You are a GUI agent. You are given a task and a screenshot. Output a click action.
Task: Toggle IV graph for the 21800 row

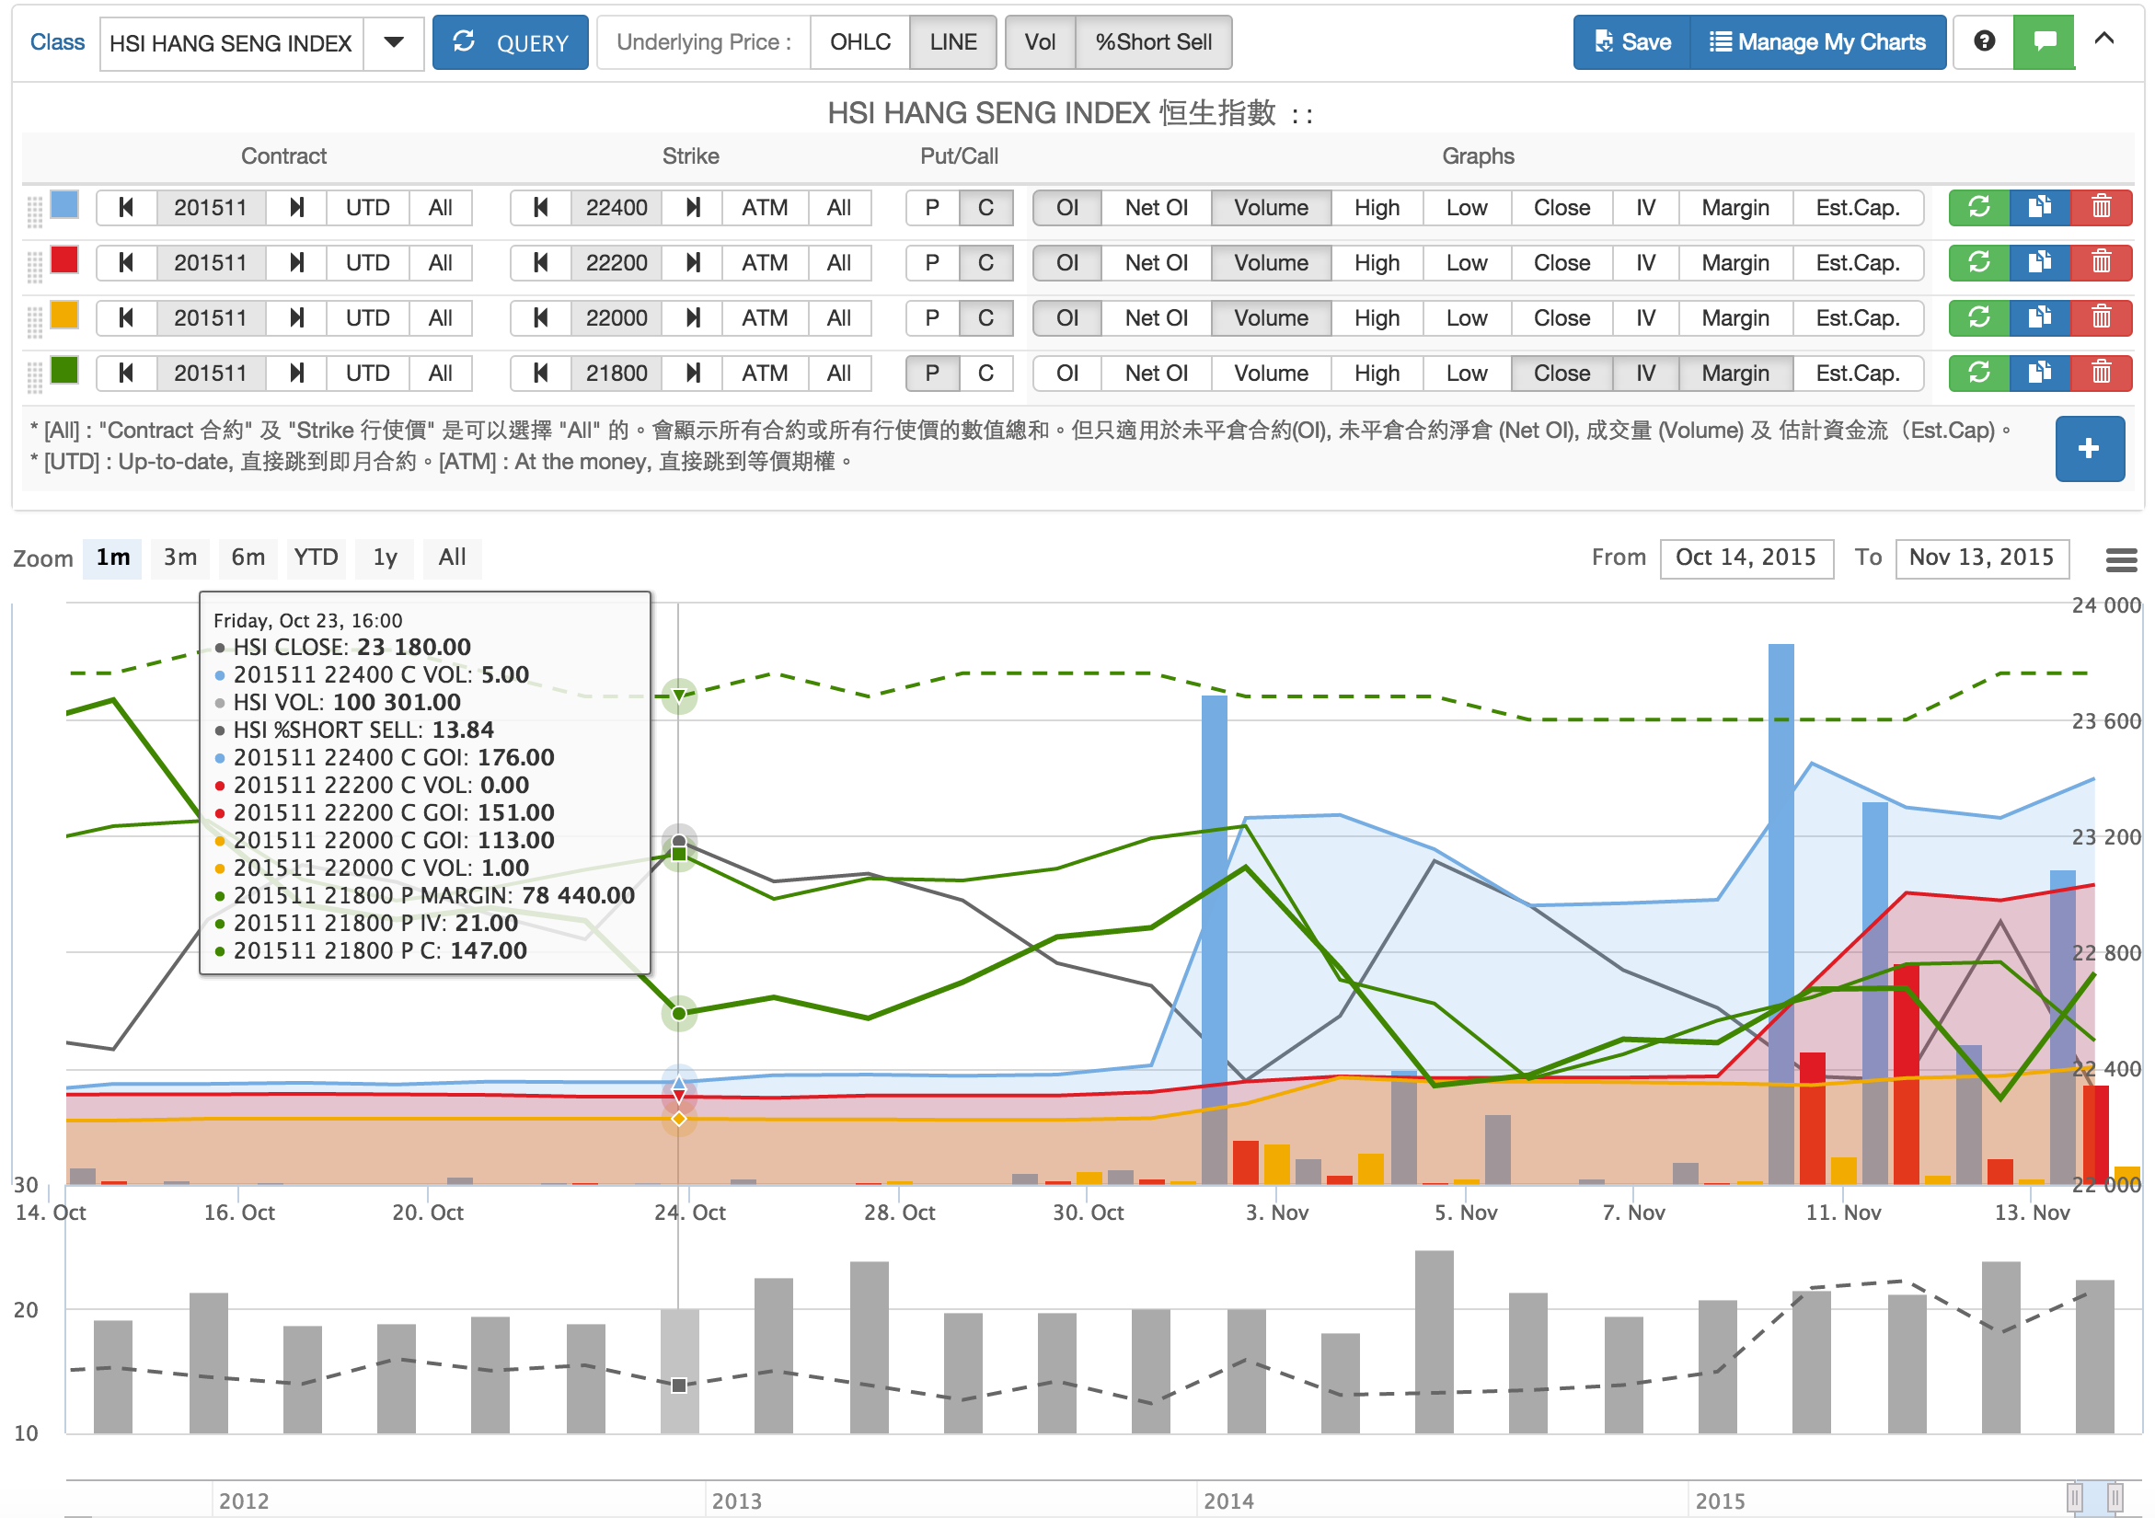click(1645, 374)
